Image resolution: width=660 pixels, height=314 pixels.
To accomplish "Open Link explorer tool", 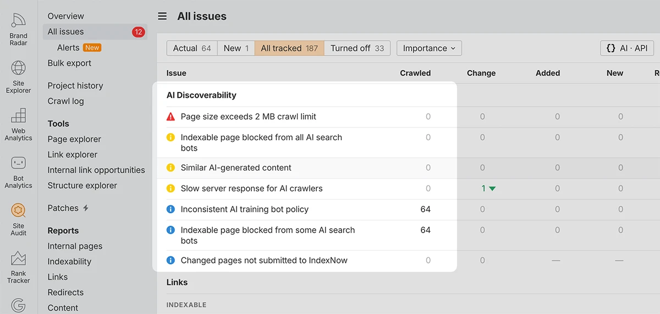I will 73,155.
